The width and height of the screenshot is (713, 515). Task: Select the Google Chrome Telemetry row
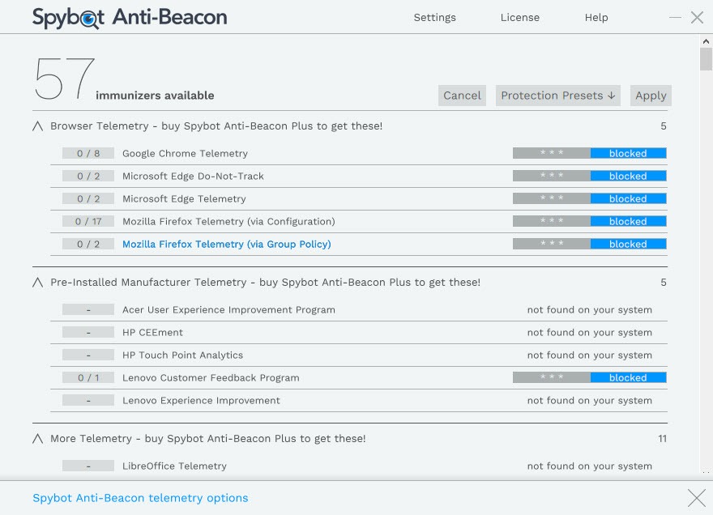click(359, 154)
